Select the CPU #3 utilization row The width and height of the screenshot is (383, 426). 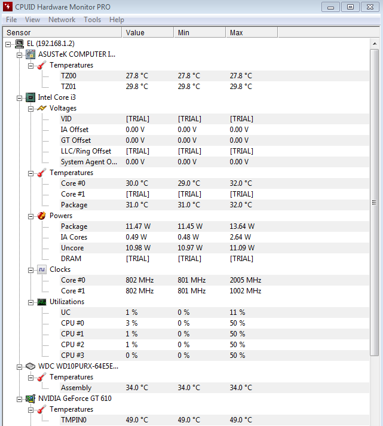pos(215,355)
